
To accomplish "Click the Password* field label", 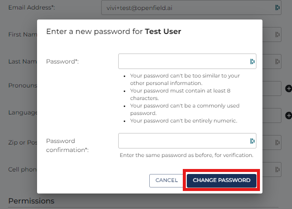I will click(63, 61).
